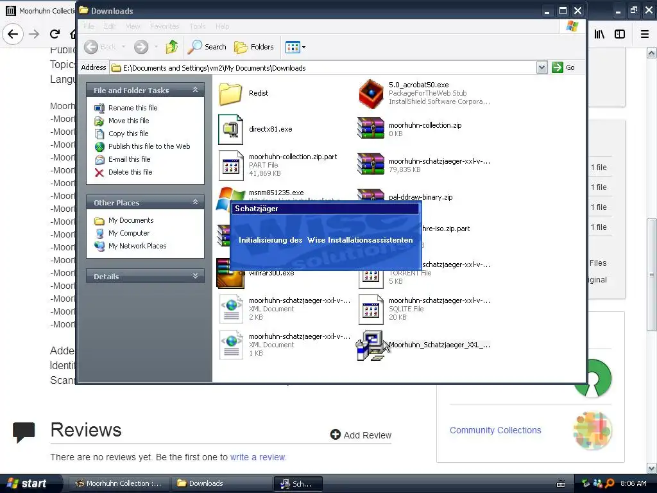Viewport: 657px width, 493px height.
Task: Click the tray magnifier icon
Action: coord(610,483)
